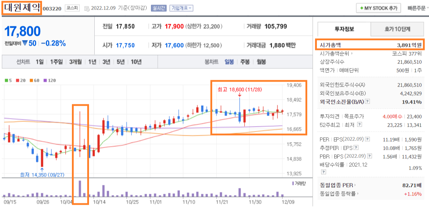
Task: Show the 월봉 monthly candle chart
Action: pos(261,62)
